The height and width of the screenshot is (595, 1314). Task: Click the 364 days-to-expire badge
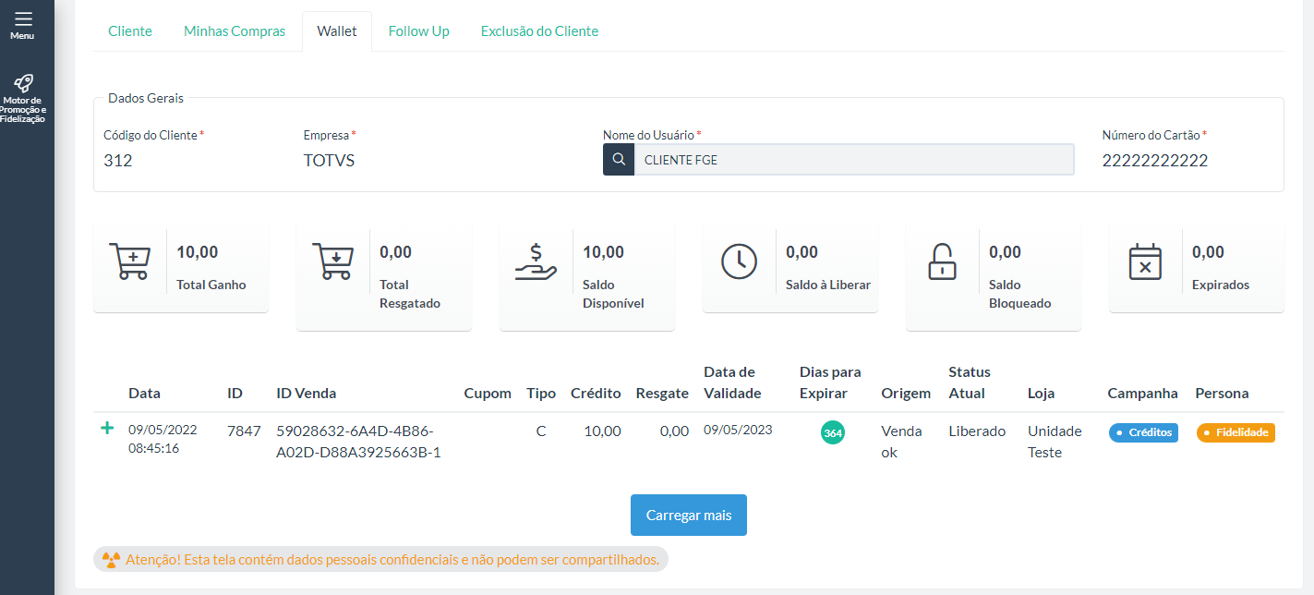point(833,433)
